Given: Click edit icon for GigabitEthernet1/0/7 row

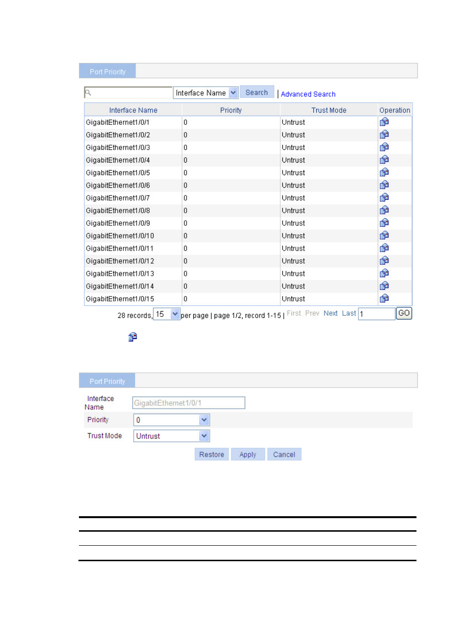Looking at the screenshot, I should point(384,197).
